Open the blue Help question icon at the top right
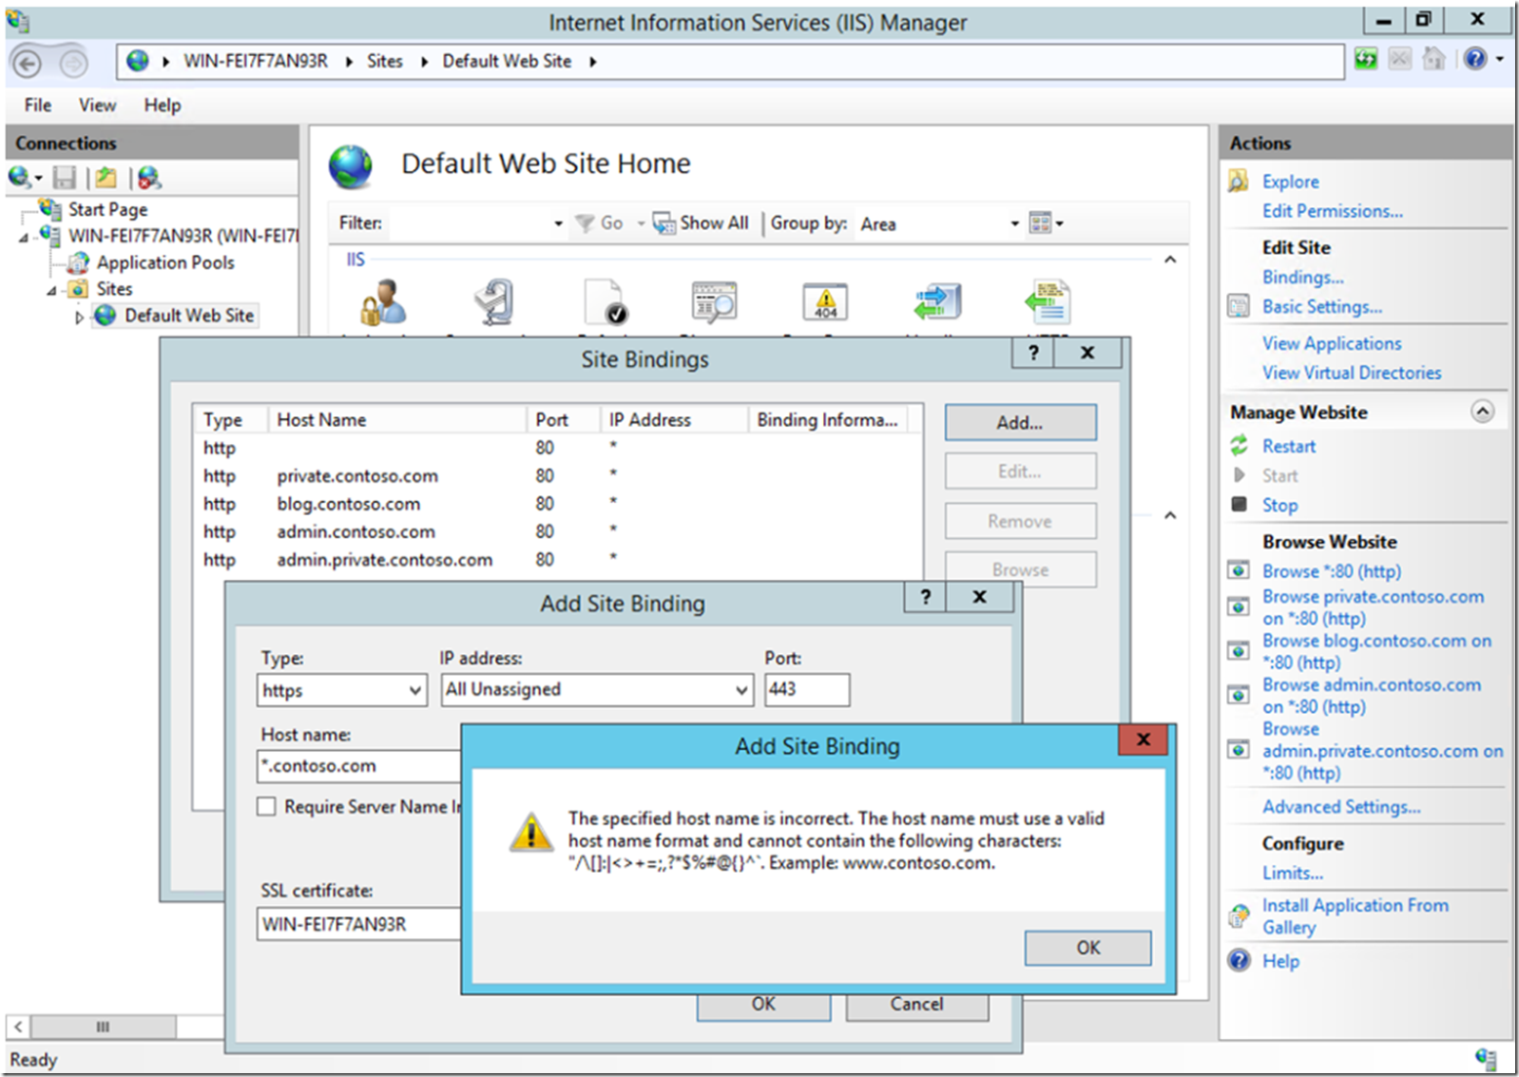The width and height of the screenshot is (1519, 1077). point(1474,60)
